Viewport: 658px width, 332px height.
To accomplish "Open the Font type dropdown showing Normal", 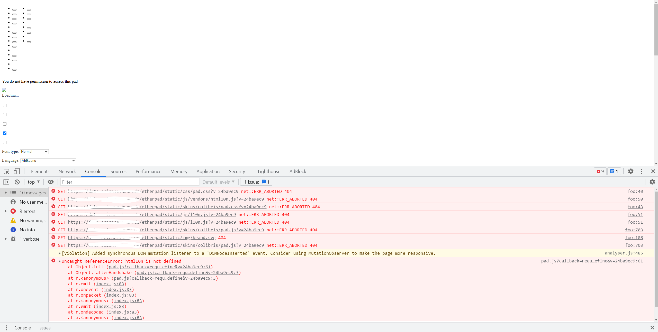I will (34, 151).
